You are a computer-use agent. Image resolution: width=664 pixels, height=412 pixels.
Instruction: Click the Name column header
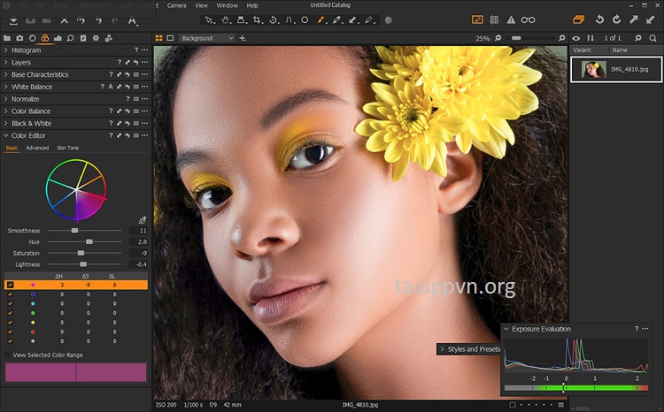click(x=620, y=50)
